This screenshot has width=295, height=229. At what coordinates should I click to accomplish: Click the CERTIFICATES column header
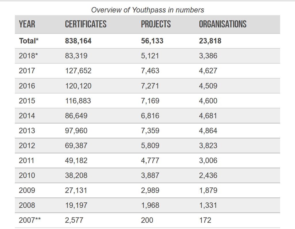pos(86,24)
